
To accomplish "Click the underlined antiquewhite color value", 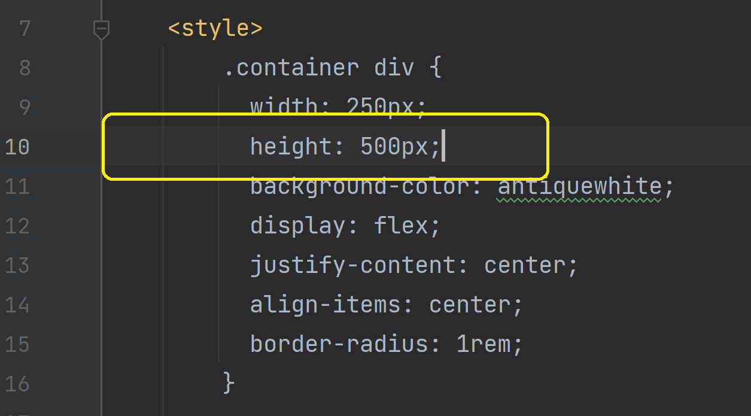I will click(x=579, y=186).
